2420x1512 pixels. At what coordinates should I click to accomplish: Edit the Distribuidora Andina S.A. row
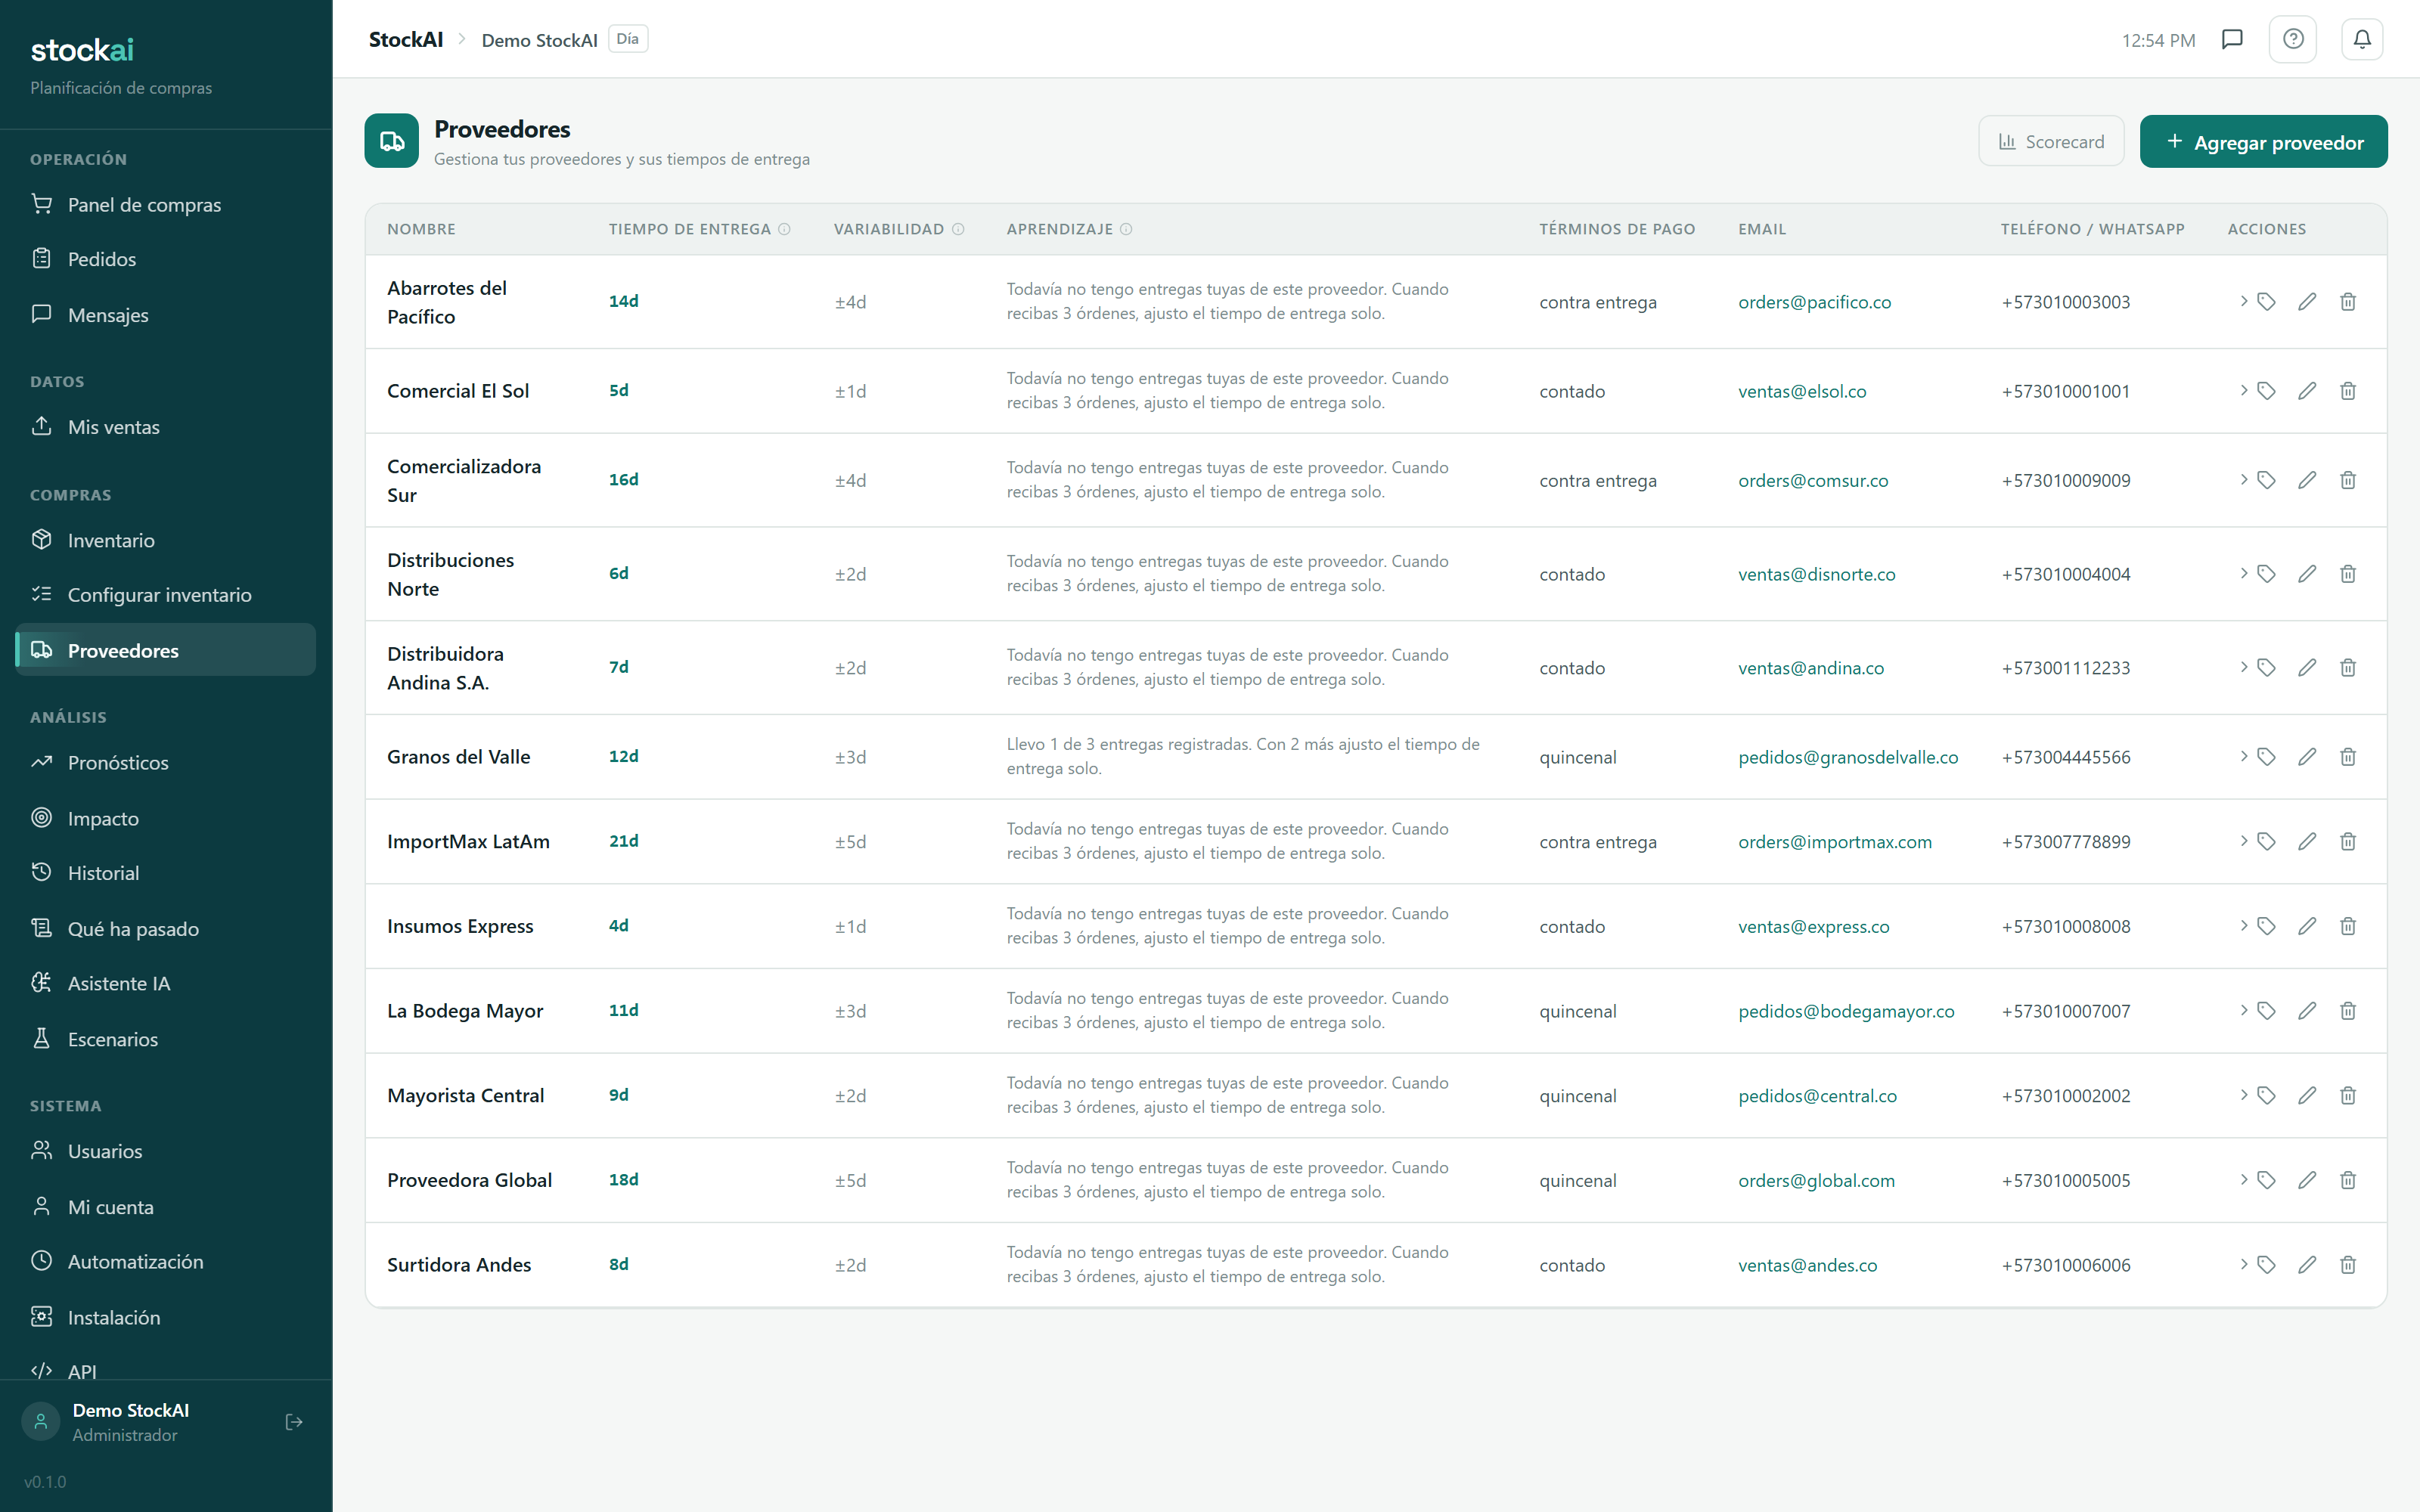[x=2307, y=667]
